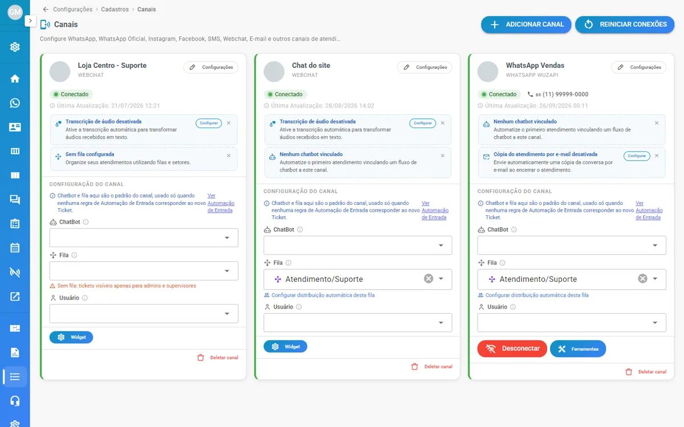Screen dimensions: 684x427
Task: Delete the Loja Centro - Suporte channel
Action: (x=218, y=358)
